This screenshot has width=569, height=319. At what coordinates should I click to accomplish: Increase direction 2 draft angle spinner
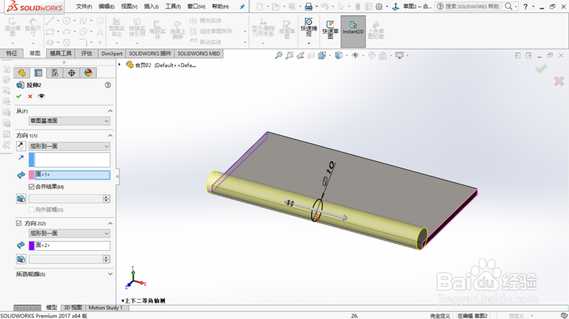point(106,257)
